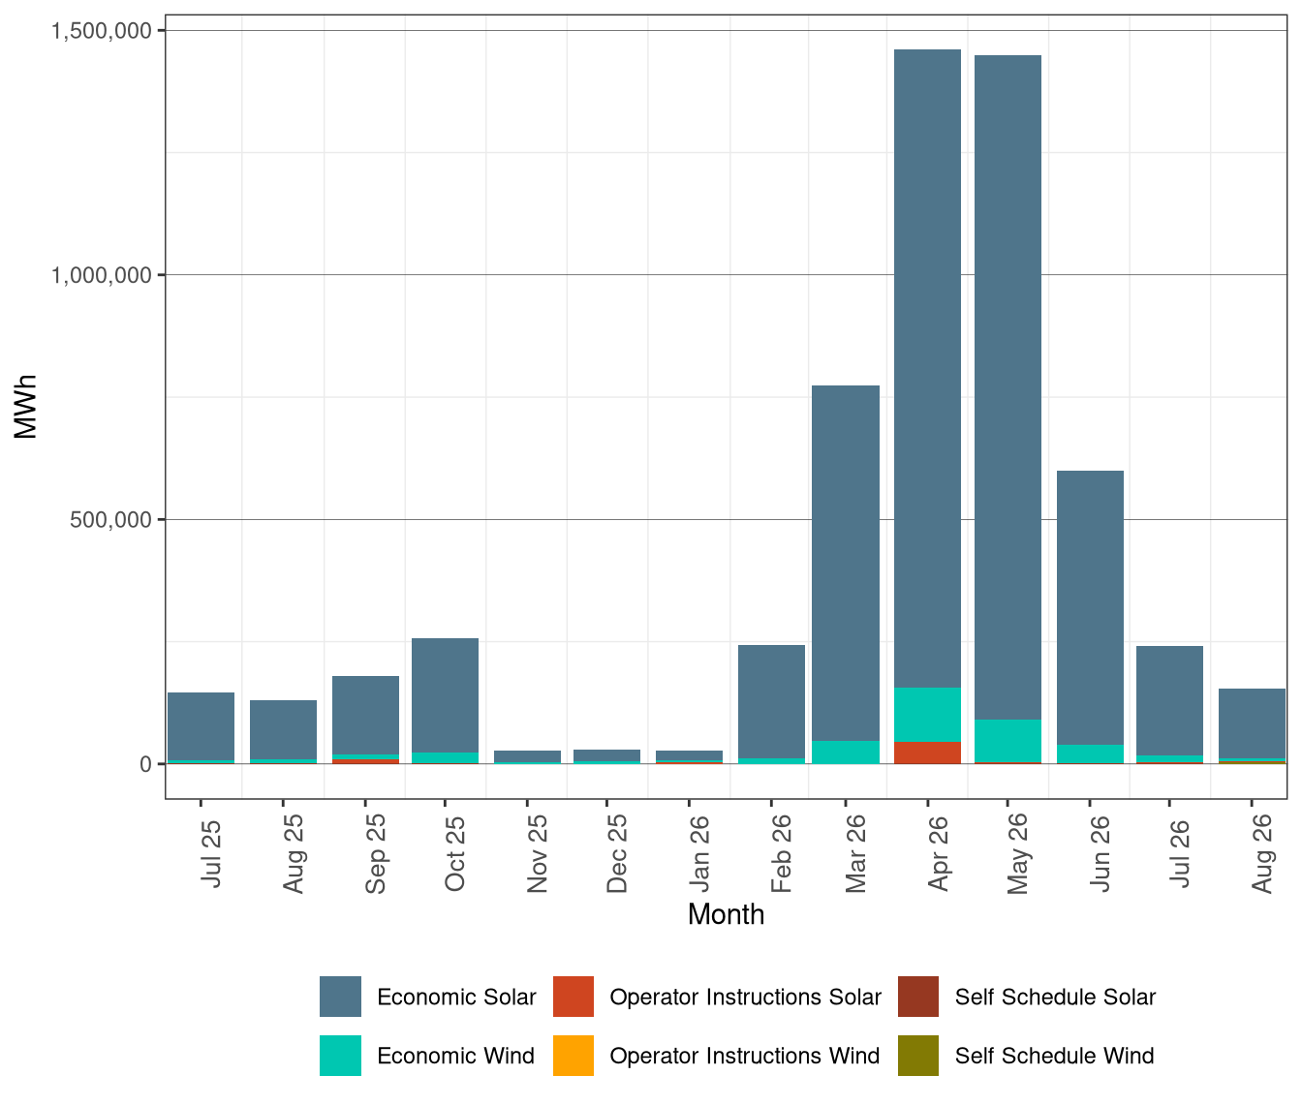This screenshot has height=1106, width=1302.
Task: Click the '500,000' y-axis value
Action: pyautogui.click(x=112, y=520)
